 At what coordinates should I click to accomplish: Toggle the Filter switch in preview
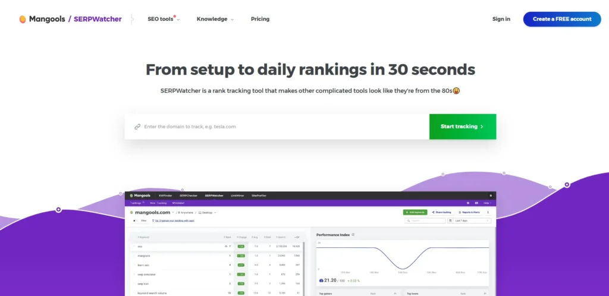(x=136, y=221)
